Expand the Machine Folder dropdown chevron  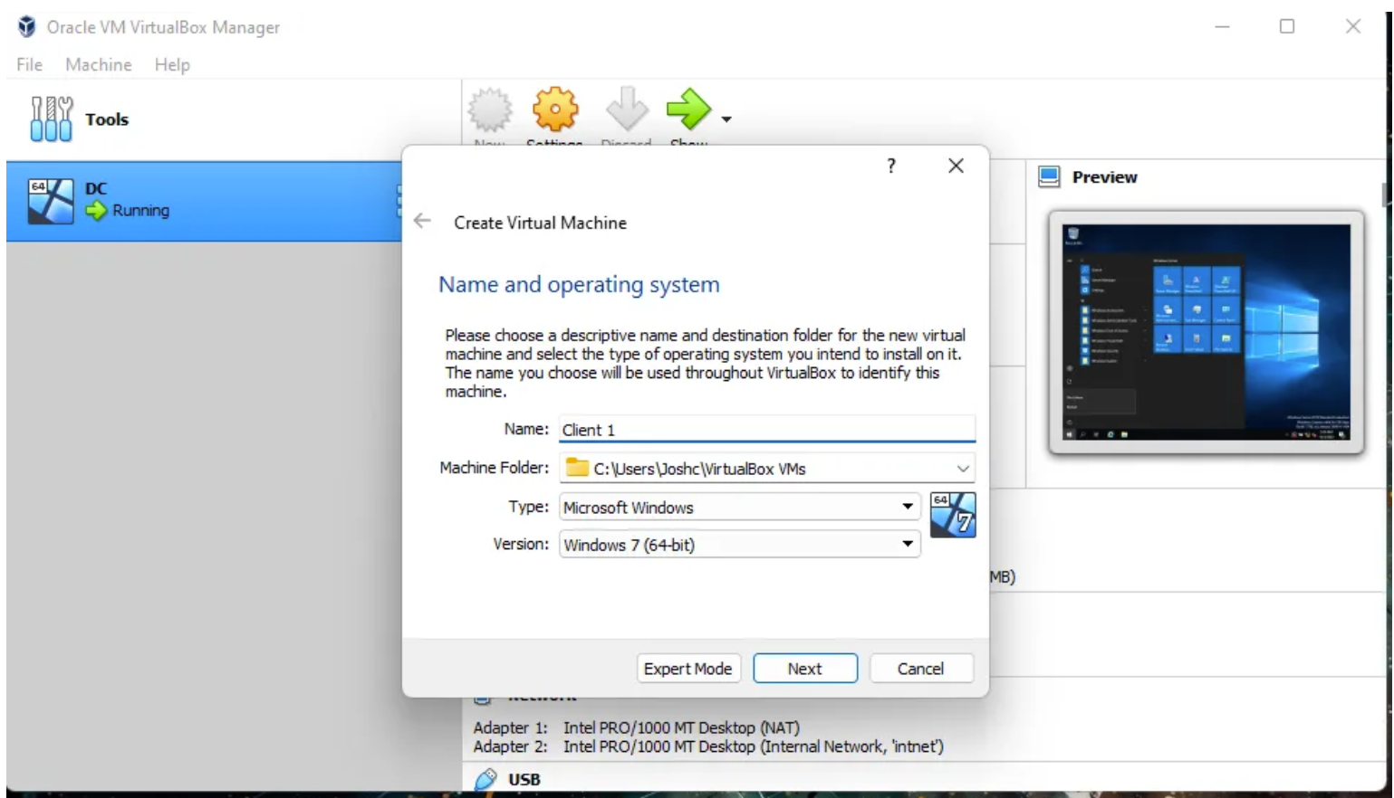(x=963, y=469)
